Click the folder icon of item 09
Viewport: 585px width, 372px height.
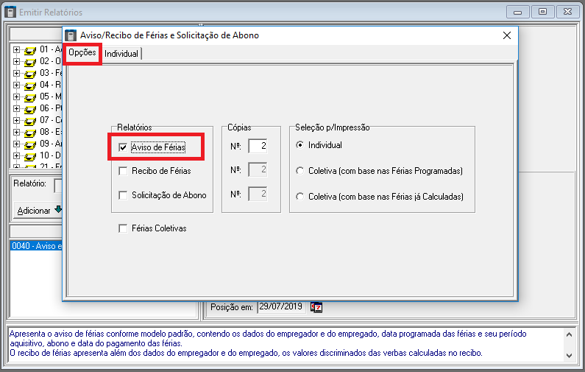[30, 144]
